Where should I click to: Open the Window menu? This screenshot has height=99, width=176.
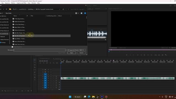point(34,3)
